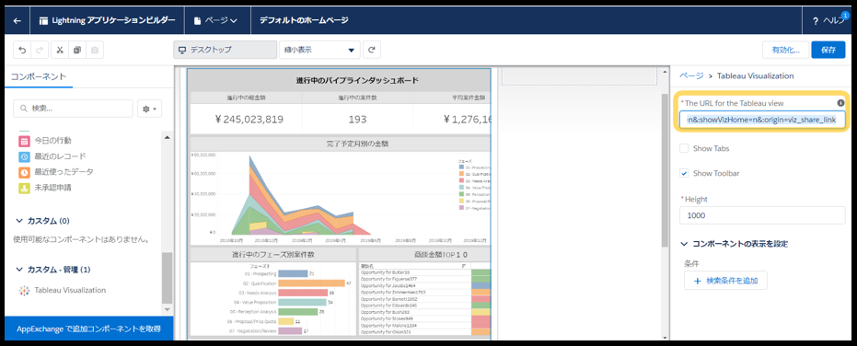Click the back arrow icon

17,21
